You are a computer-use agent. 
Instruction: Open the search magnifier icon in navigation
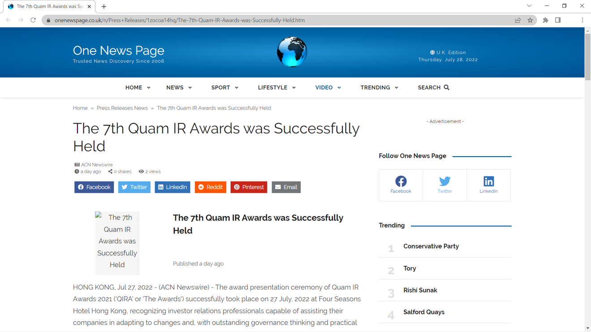tap(446, 88)
